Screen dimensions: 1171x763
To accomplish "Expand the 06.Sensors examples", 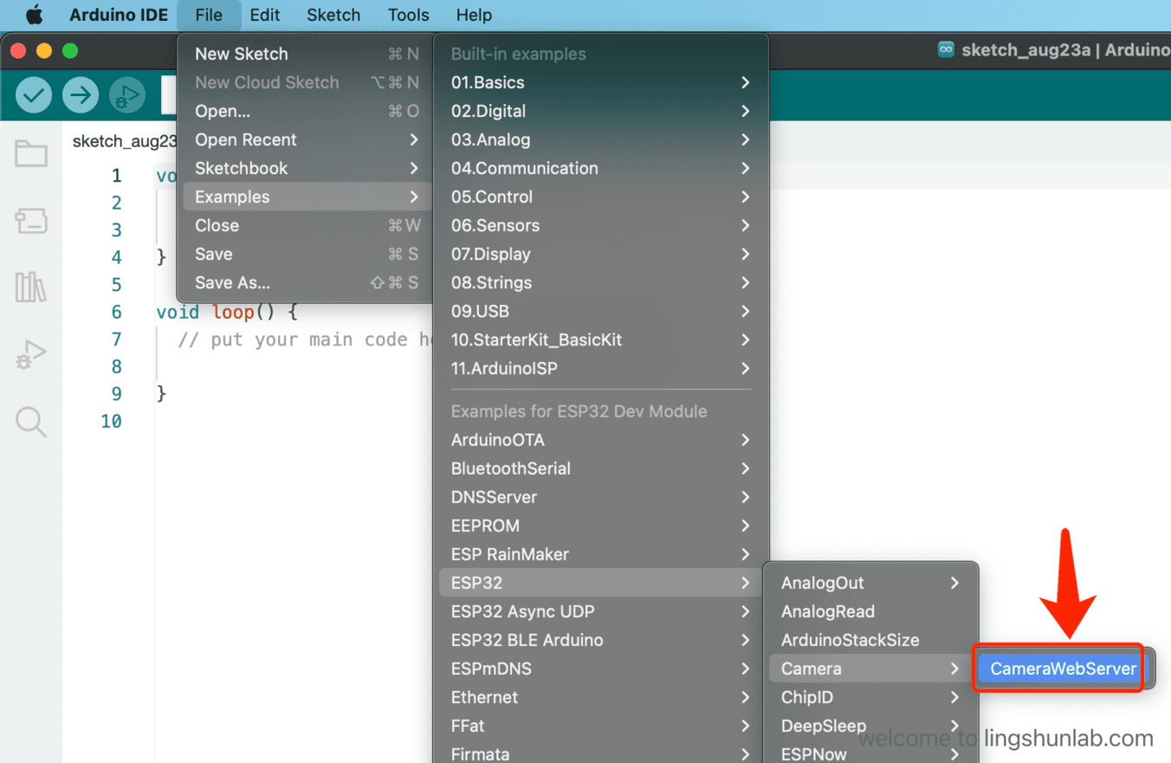I will pyautogui.click(x=600, y=225).
